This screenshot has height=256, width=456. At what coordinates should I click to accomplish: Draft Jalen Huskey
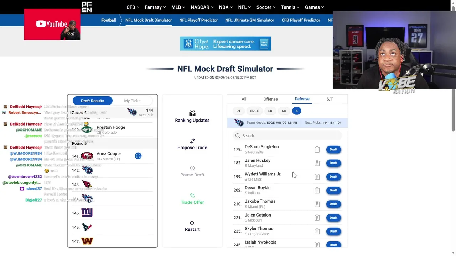(x=333, y=163)
